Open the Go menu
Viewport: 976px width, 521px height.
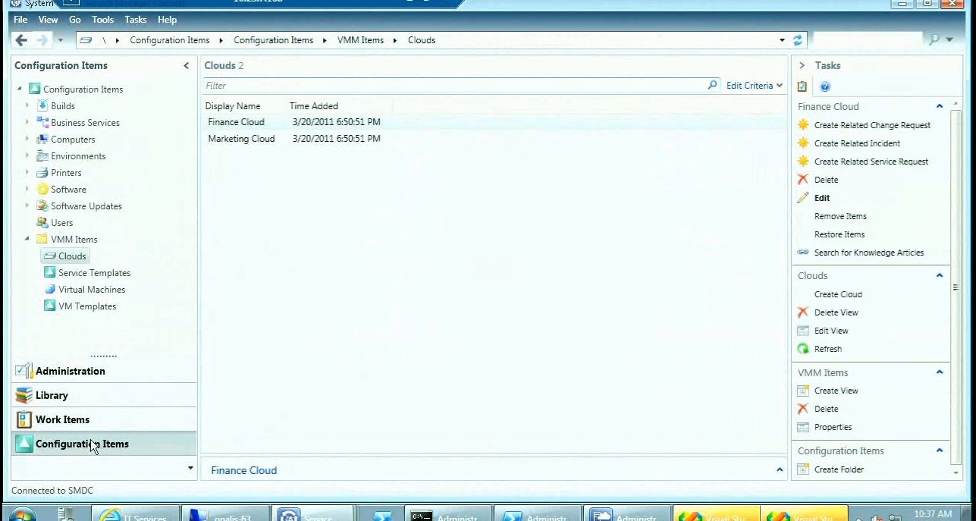pos(75,20)
